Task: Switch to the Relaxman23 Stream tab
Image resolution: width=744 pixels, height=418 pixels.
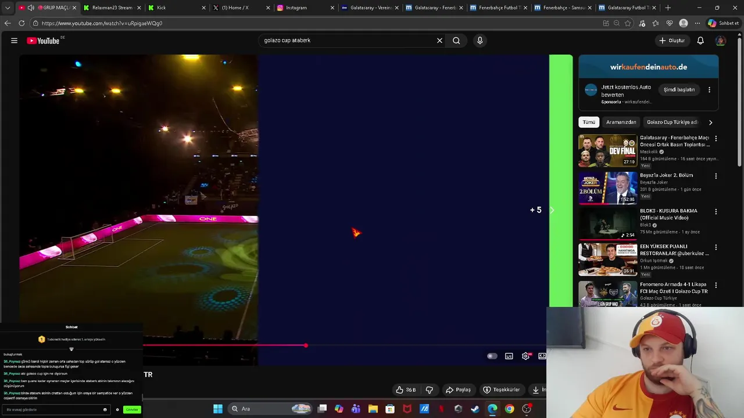Action: point(112,8)
